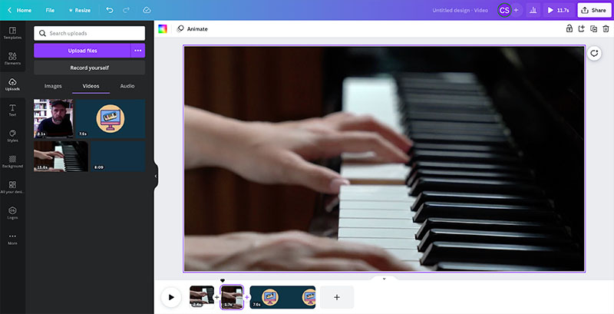
Task: Open the Elements sidebar panel
Action: [x=12, y=58]
